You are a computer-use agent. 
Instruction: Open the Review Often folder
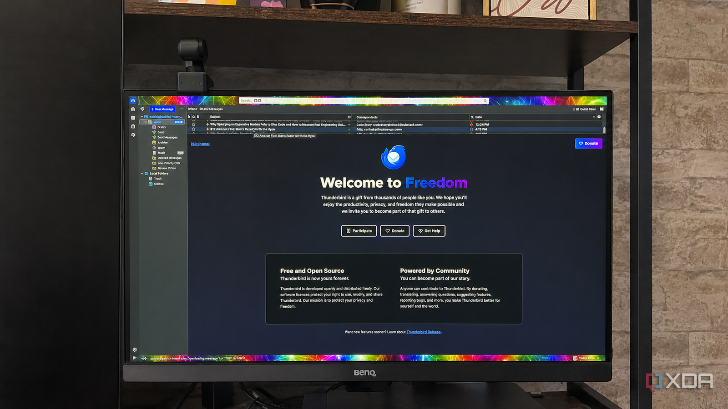[x=167, y=168]
